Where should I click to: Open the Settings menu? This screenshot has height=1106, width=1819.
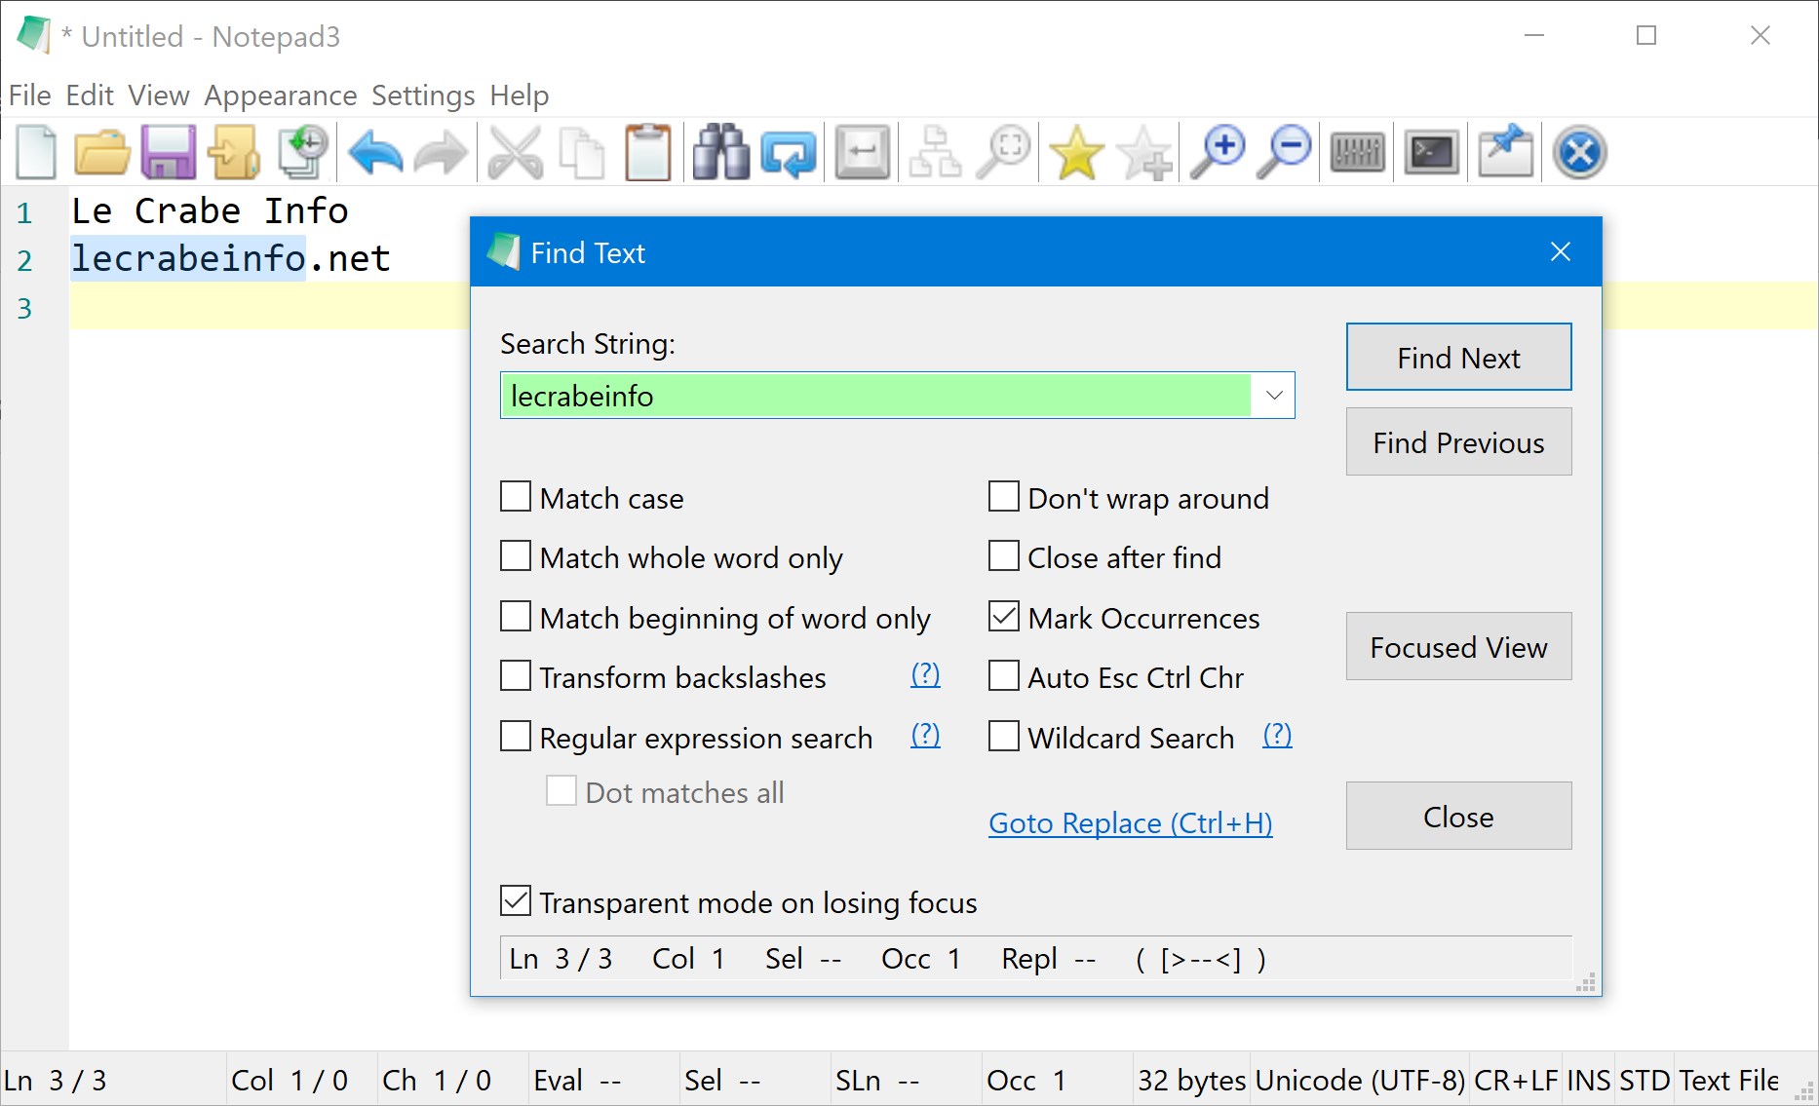pos(423,95)
